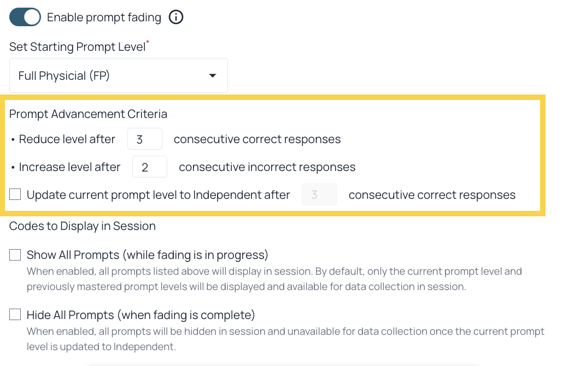
Task: Select the Full Physicial (FP) combo box
Action: [x=118, y=75]
